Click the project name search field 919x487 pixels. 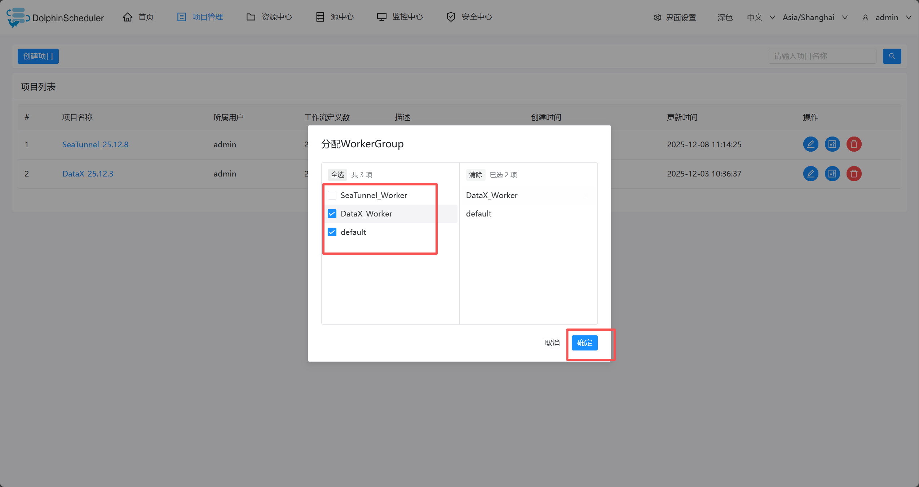[x=822, y=56]
